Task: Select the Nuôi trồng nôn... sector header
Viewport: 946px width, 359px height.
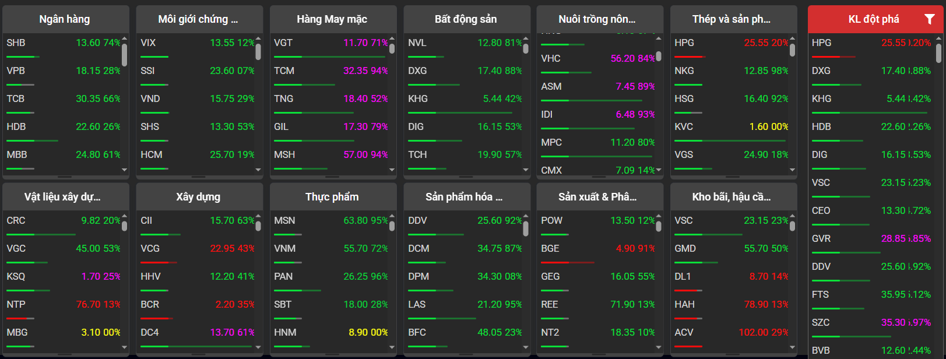Action: [x=600, y=19]
